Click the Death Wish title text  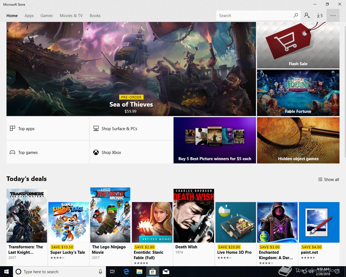tap(186, 247)
